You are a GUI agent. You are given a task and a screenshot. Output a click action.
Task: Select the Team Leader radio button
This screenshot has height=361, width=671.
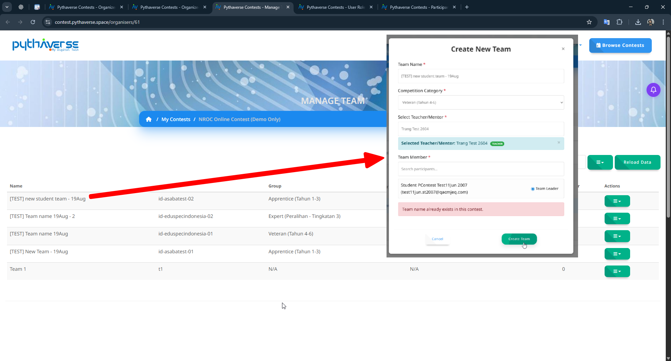[x=533, y=189]
